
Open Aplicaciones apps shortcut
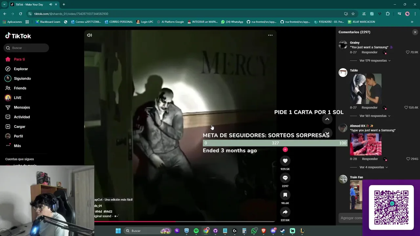click(x=12, y=22)
